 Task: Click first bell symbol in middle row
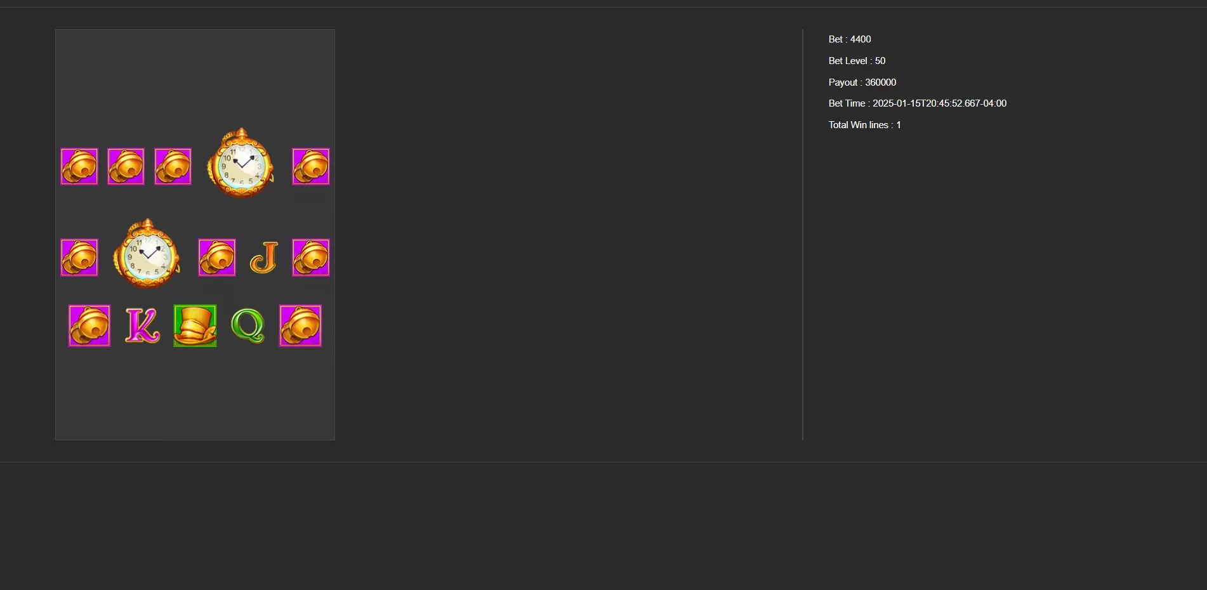tap(79, 258)
